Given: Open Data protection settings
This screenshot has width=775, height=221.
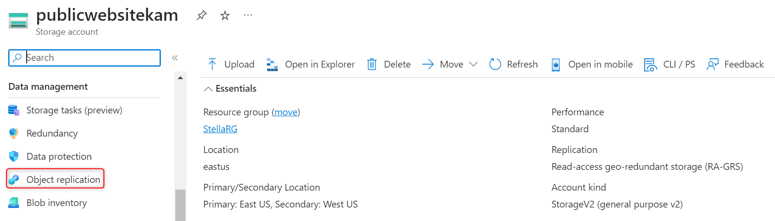Looking at the screenshot, I should point(59,156).
